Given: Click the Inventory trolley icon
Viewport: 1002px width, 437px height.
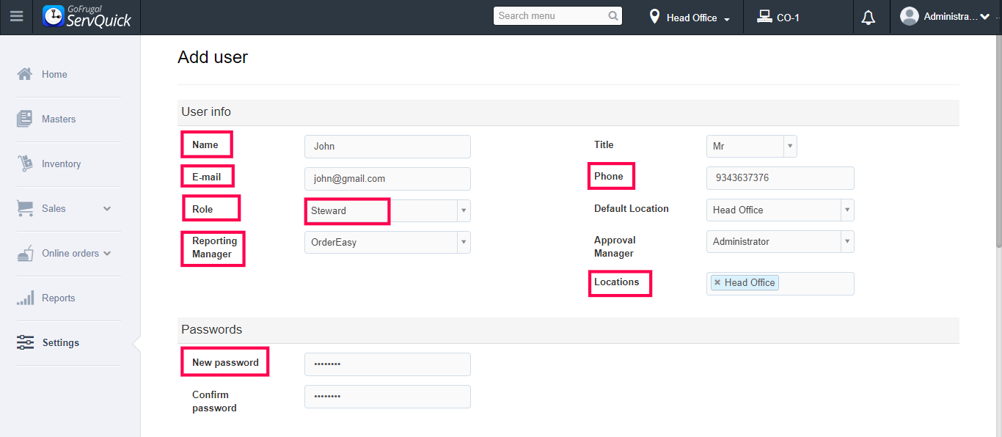Looking at the screenshot, I should point(25,164).
